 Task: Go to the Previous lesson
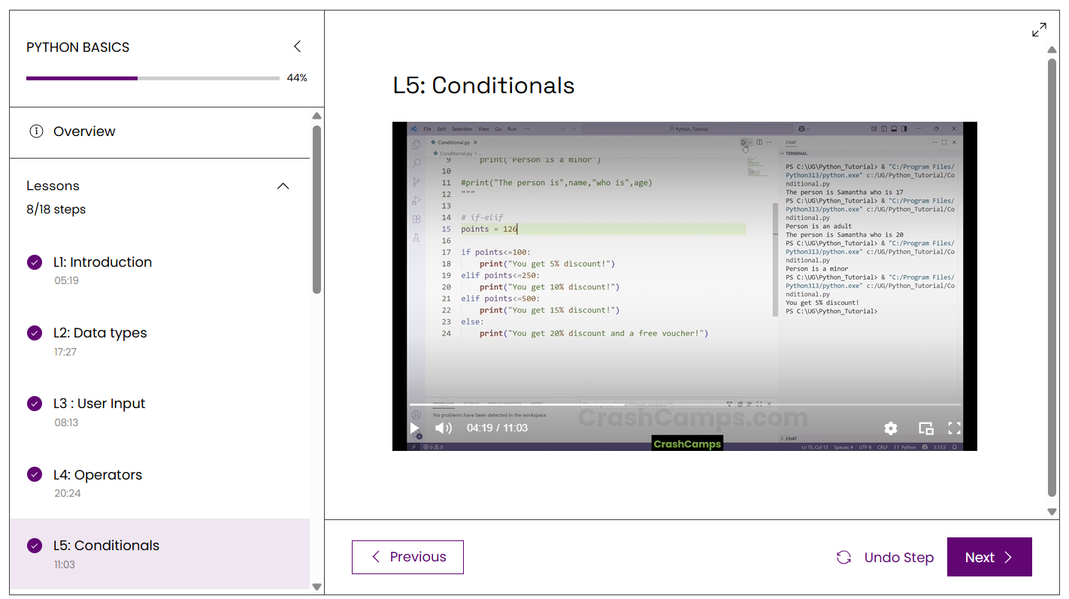click(x=407, y=557)
